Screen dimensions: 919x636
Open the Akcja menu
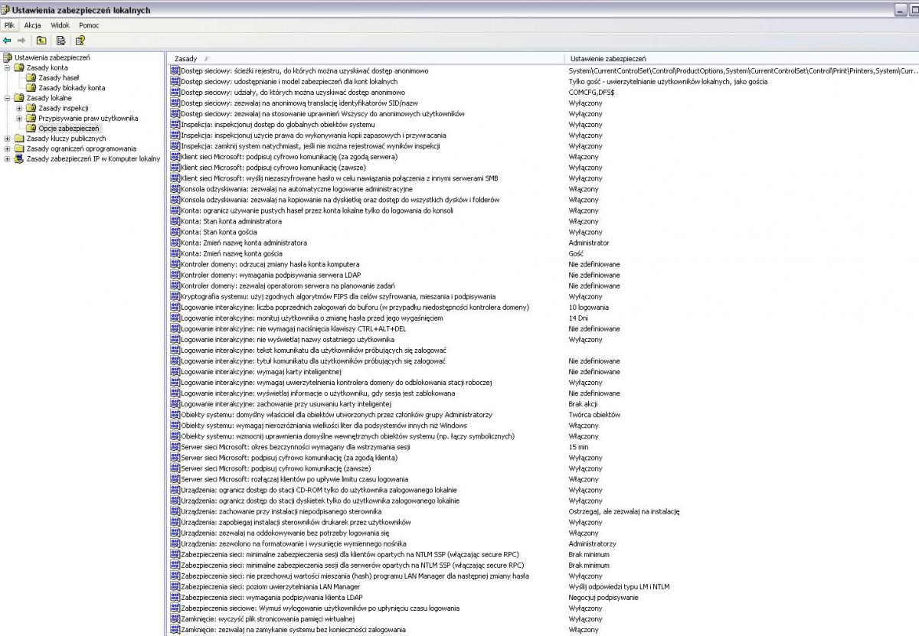pos(32,25)
